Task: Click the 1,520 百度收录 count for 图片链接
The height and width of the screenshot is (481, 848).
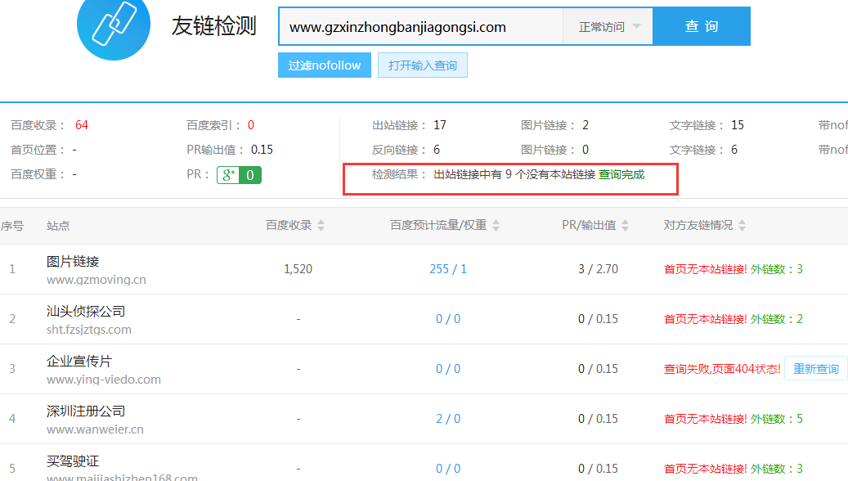Action: [x=298, y=268]
